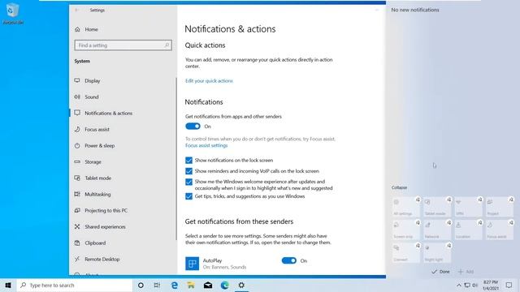Click the Night light quick action tile
520x292 pixels.
click(436, 253)
